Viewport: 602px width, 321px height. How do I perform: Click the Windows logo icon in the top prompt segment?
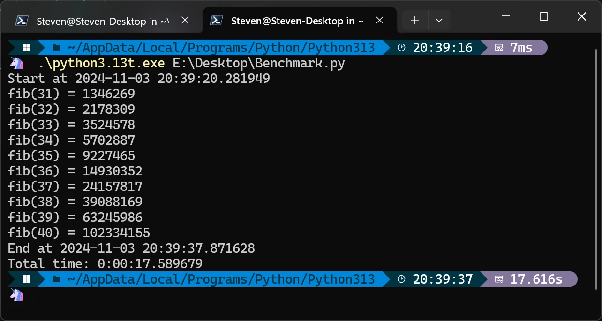pyautogui.click(x=26, y=47)
